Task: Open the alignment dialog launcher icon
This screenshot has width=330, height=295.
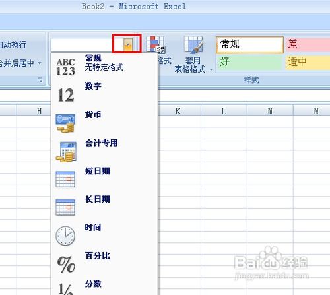Action: (40, 80)
